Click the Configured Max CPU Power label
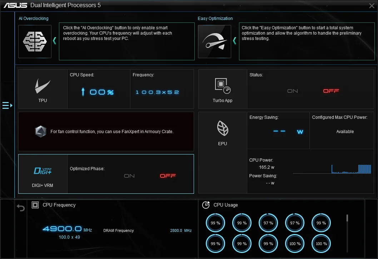Viewport: 378px width, 259px height. coord(340,117)
